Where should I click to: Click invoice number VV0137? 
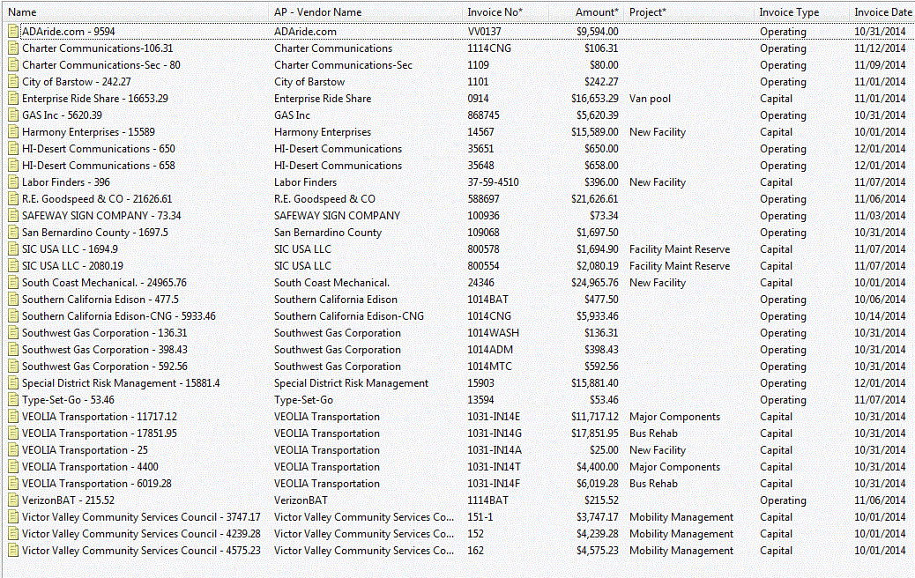[x=484, y=32]
